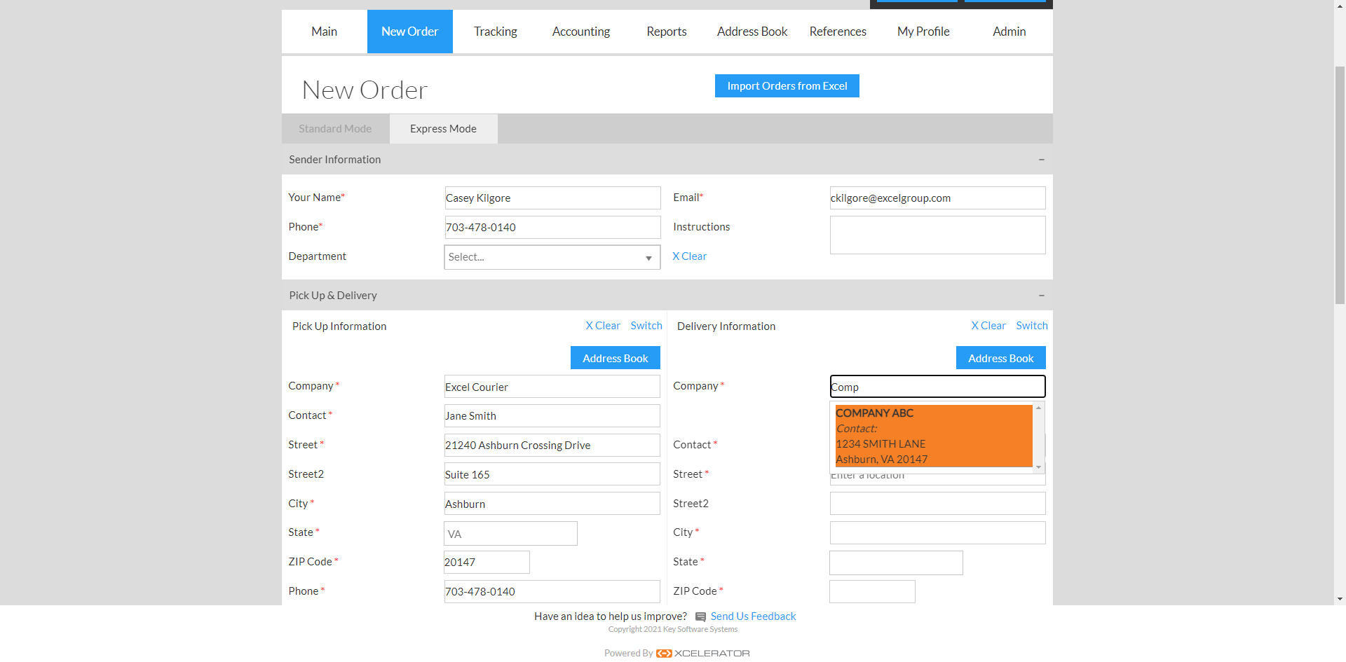Clear the Pick Up Information
The height and width of the screenshot is (662, 1346).
(603, 326)
